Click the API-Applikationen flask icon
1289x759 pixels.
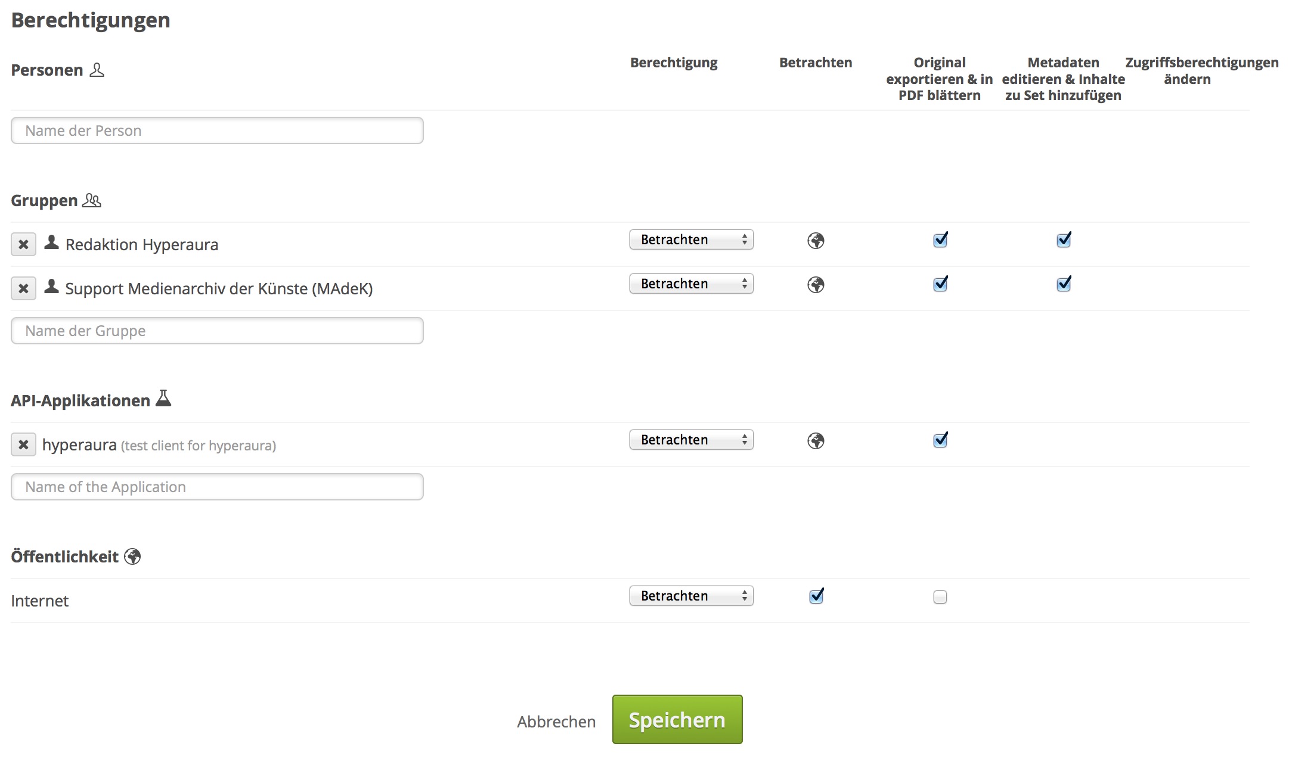[163, 398]
